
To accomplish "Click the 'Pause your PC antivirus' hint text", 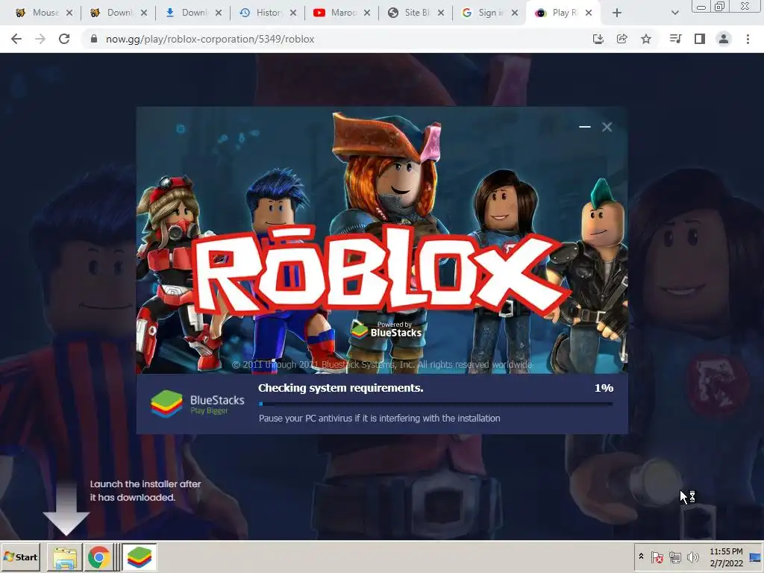I will (x=379, y=418).
